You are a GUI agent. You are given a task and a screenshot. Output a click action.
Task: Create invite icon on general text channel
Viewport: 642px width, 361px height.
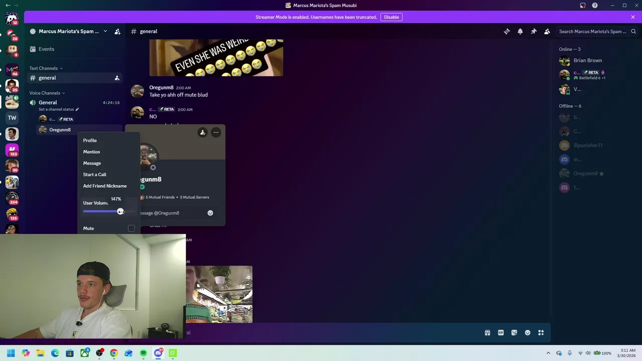(x=117, y=78)
